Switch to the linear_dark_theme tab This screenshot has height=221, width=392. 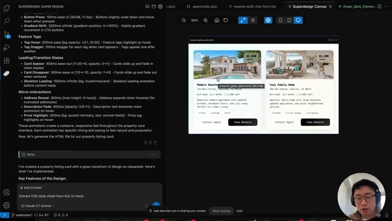[356, 7]
